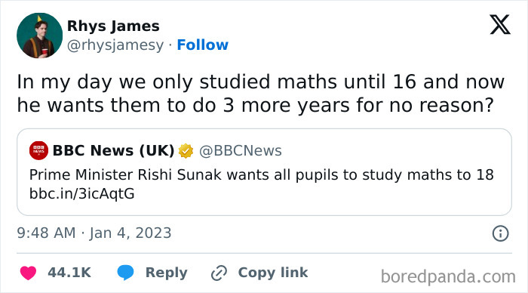This screenshot has width=528, height=293.
Task: Follow Rhys James account
Action: coord(202,45)
